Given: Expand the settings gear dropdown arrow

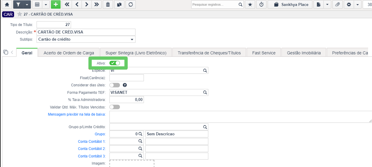Looking at the screenshot, I should [x=357, y=4].
